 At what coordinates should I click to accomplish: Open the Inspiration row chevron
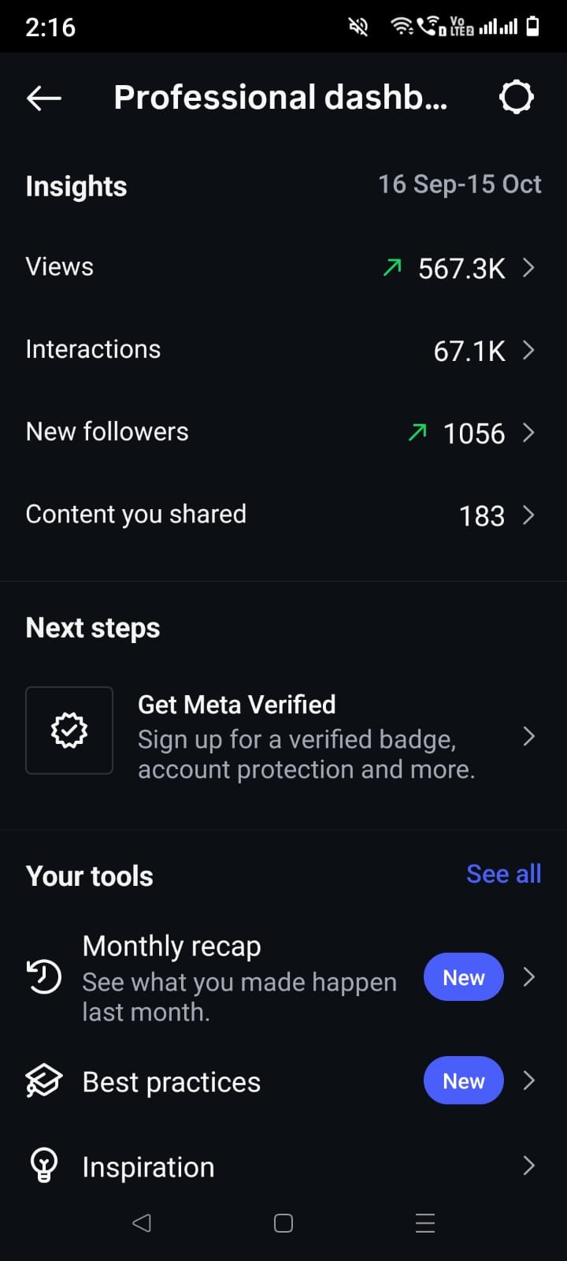tap(528, 1166)
